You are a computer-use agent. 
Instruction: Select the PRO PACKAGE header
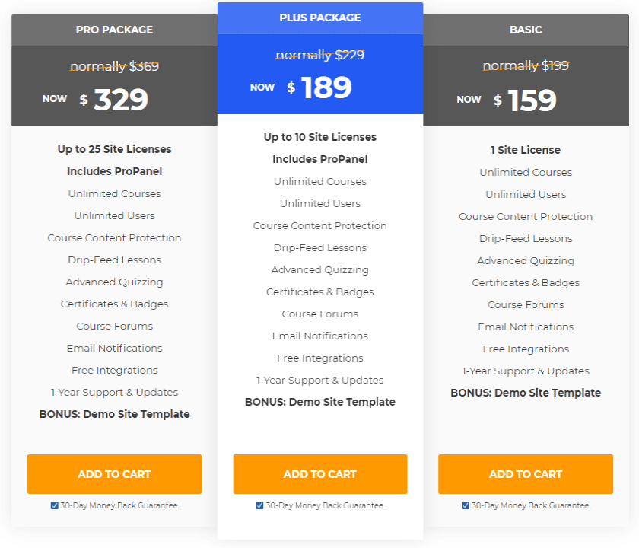(x=114, y=30)
